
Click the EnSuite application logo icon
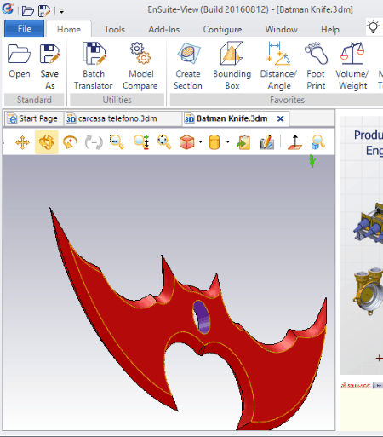(x=8, y=9)
